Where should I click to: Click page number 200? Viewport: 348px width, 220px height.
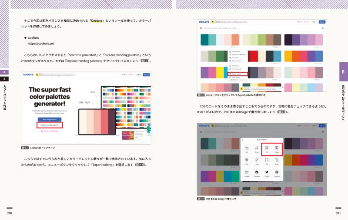10,213
